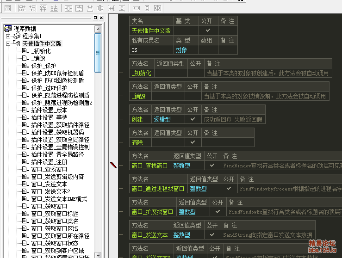Click the align right edges icon
The height and width of the screenshot is (258, 342).
(32, 8)
